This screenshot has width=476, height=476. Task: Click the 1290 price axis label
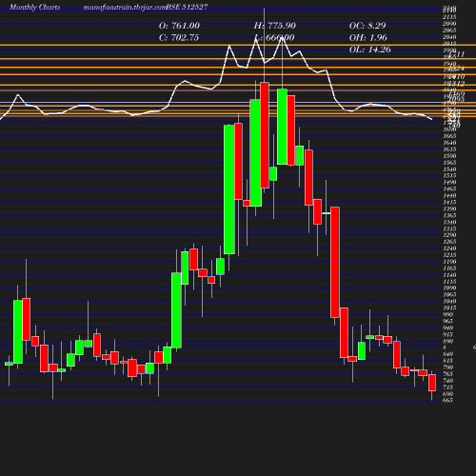pos(449,235)
